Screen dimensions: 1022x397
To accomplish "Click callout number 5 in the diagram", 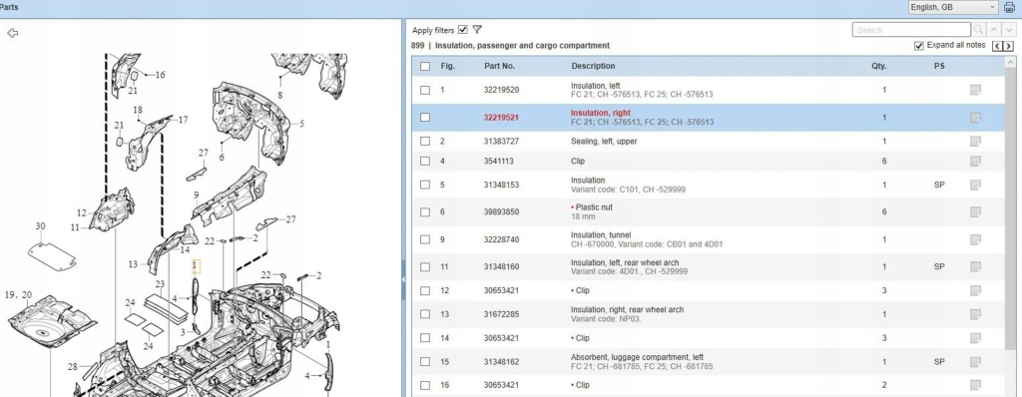I will 301,124.
